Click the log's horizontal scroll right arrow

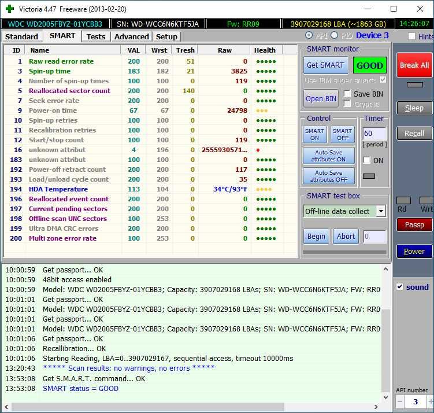coord(376,407)
